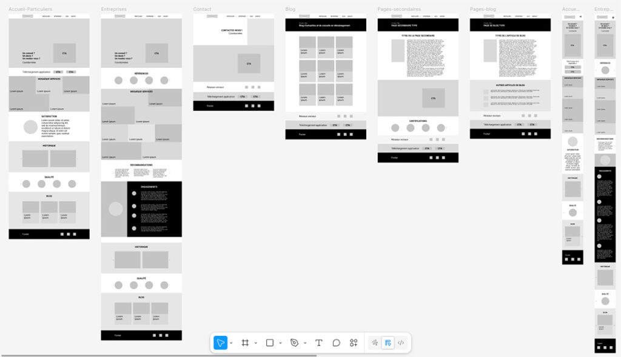Viewport: 621px width, 357px height.
Task: Select the Blog frame title
Action: (290, 8)
